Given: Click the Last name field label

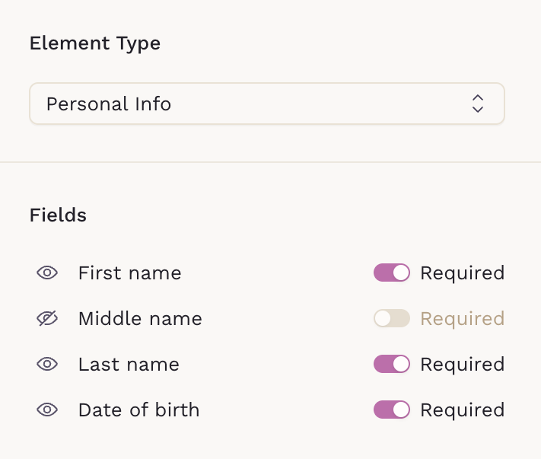Looking at the screenshot, I should [129, 365].
